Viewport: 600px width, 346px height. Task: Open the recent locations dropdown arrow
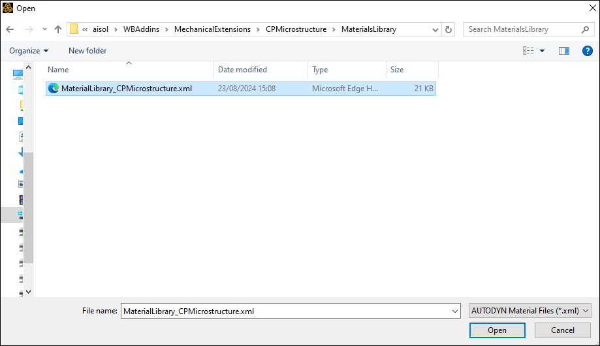click(x=45, y=29)
